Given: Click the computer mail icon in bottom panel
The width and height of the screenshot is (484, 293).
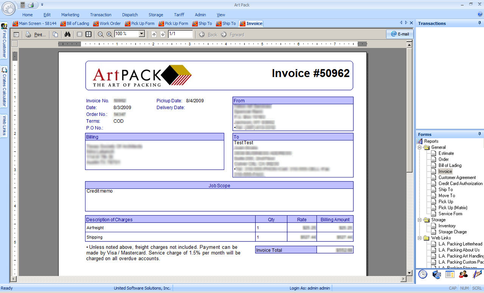Looking at the screenshot, I should point(436,274).
